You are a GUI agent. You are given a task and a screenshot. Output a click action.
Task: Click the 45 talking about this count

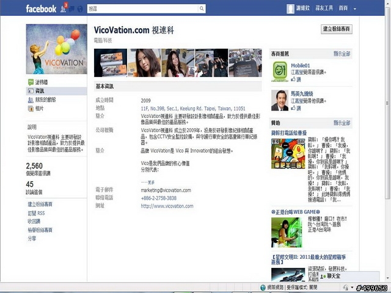click(30, 184)
